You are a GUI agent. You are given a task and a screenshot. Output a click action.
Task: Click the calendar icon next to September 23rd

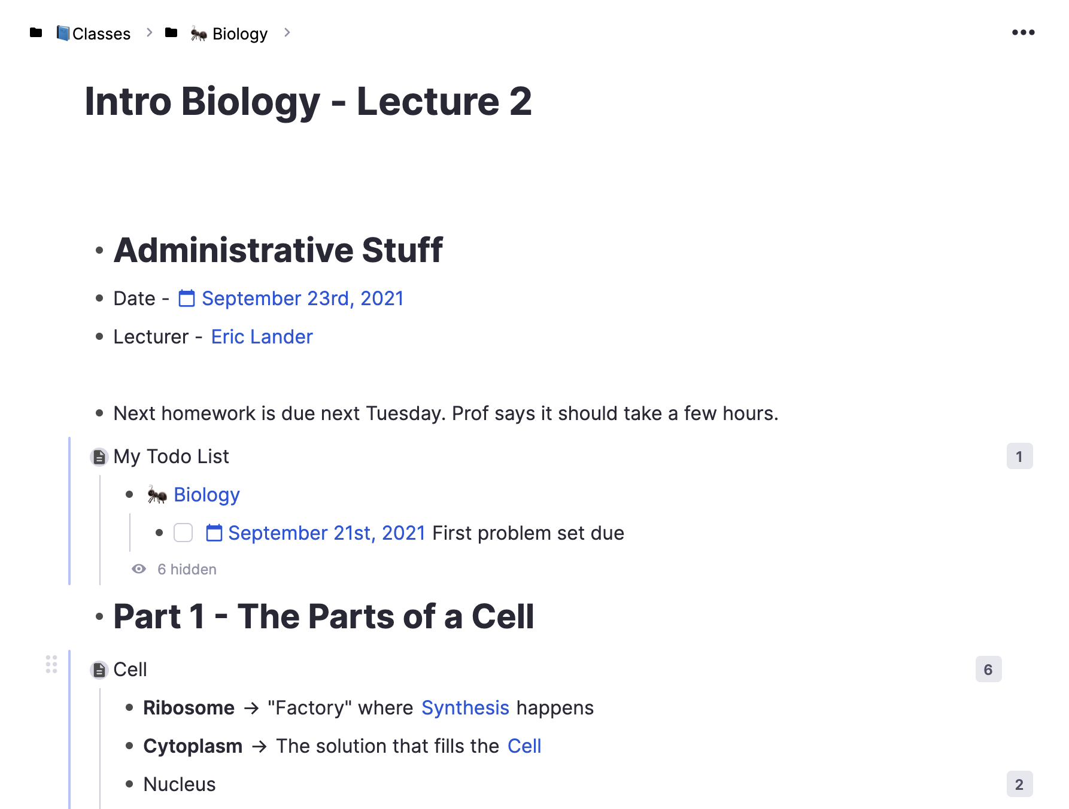coord(187,298)
